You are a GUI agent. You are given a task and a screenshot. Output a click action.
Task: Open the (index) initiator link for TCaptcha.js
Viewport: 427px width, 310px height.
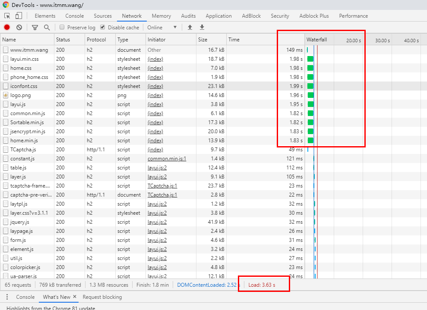point(155,150)
